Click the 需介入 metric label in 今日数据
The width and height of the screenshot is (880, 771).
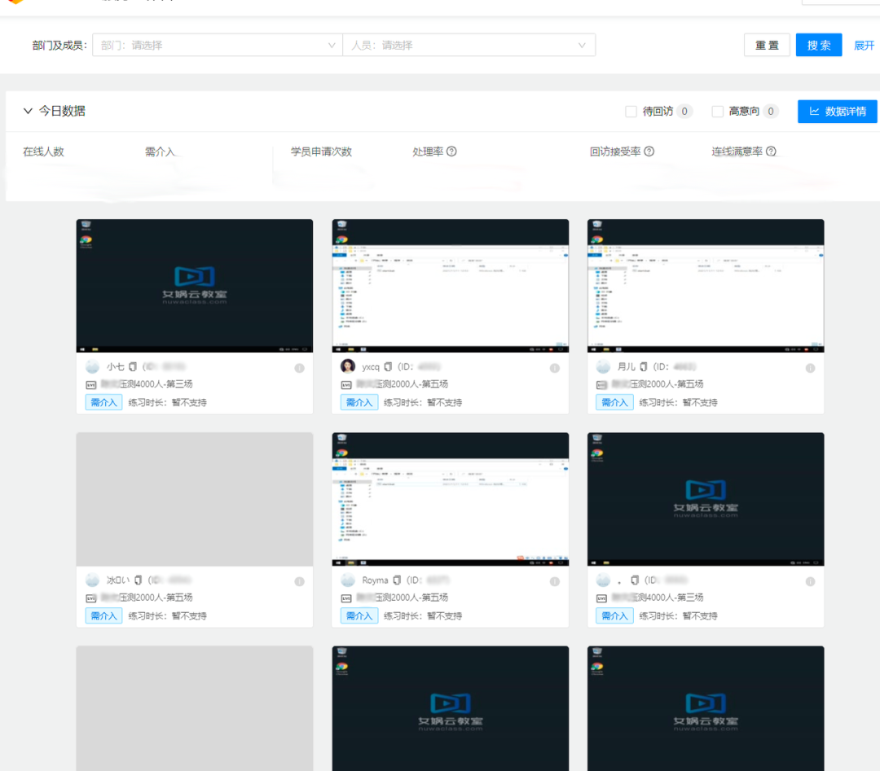point(160,151)
